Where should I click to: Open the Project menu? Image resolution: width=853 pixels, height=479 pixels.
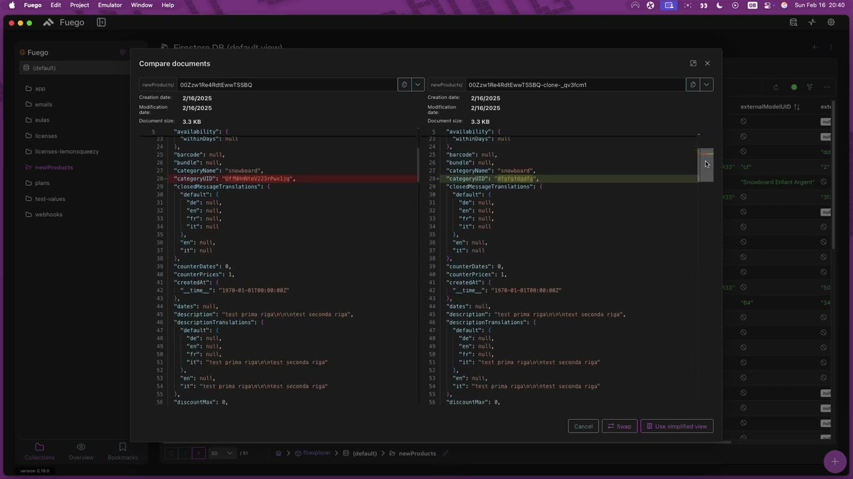pyautogui.click(x=79, y=5)
